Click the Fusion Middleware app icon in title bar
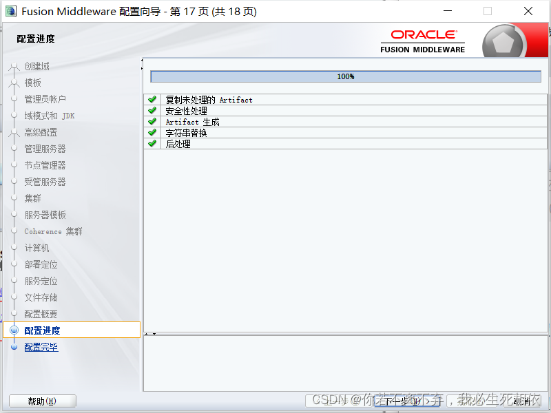 pyautogui.click(x=11, y=11)
